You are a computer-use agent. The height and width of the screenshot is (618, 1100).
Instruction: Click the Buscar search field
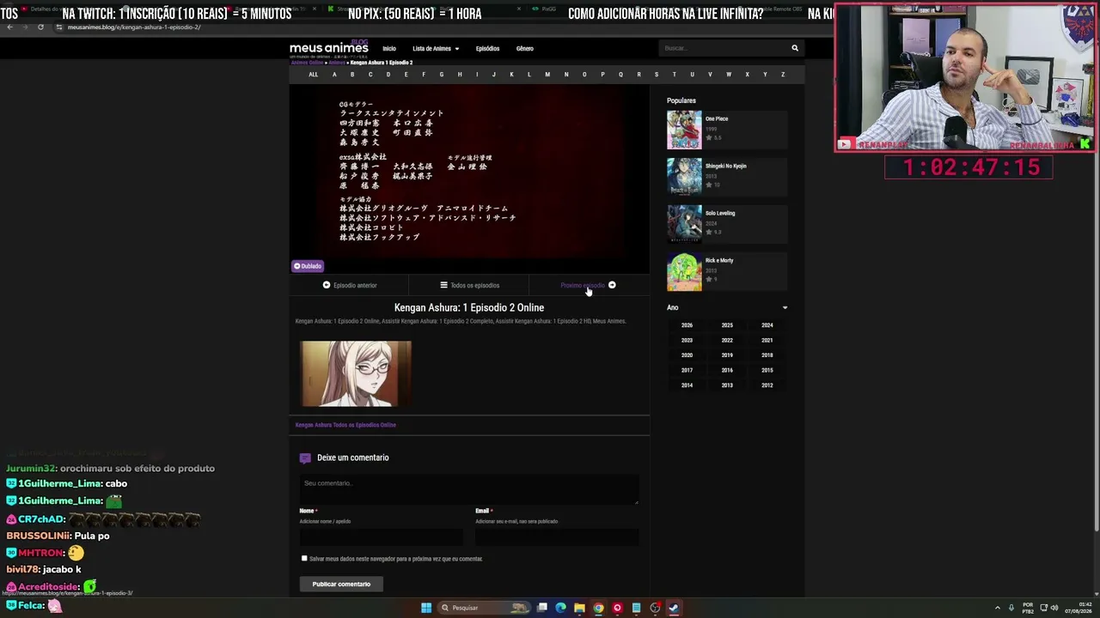(724, 48)
